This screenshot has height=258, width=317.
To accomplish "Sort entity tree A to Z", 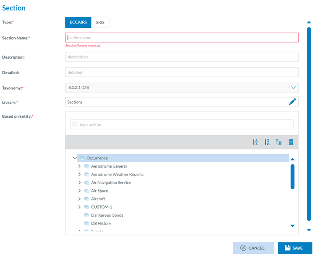I will (x=255, y=142).
